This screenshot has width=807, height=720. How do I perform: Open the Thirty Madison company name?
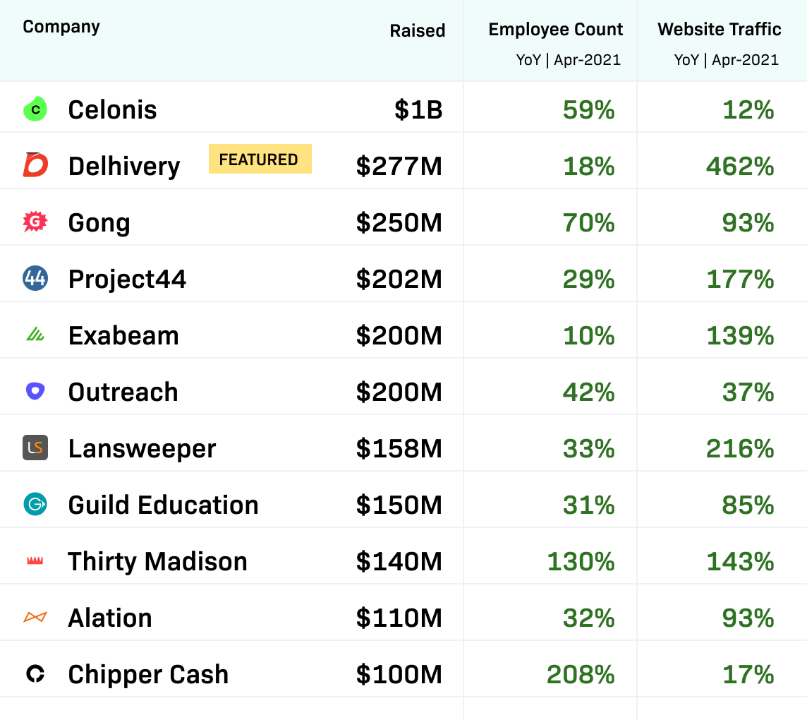[x=157, y=561]
